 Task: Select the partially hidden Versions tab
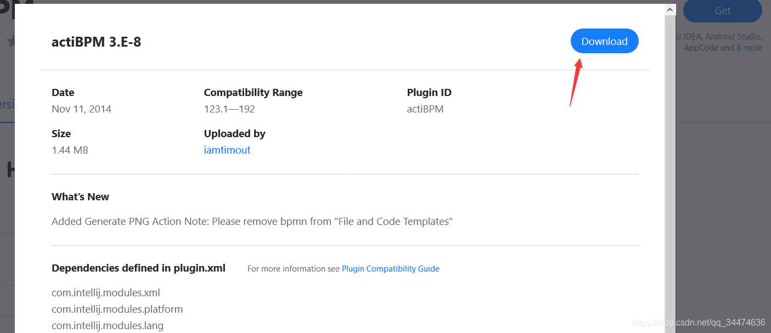point(7,104)
